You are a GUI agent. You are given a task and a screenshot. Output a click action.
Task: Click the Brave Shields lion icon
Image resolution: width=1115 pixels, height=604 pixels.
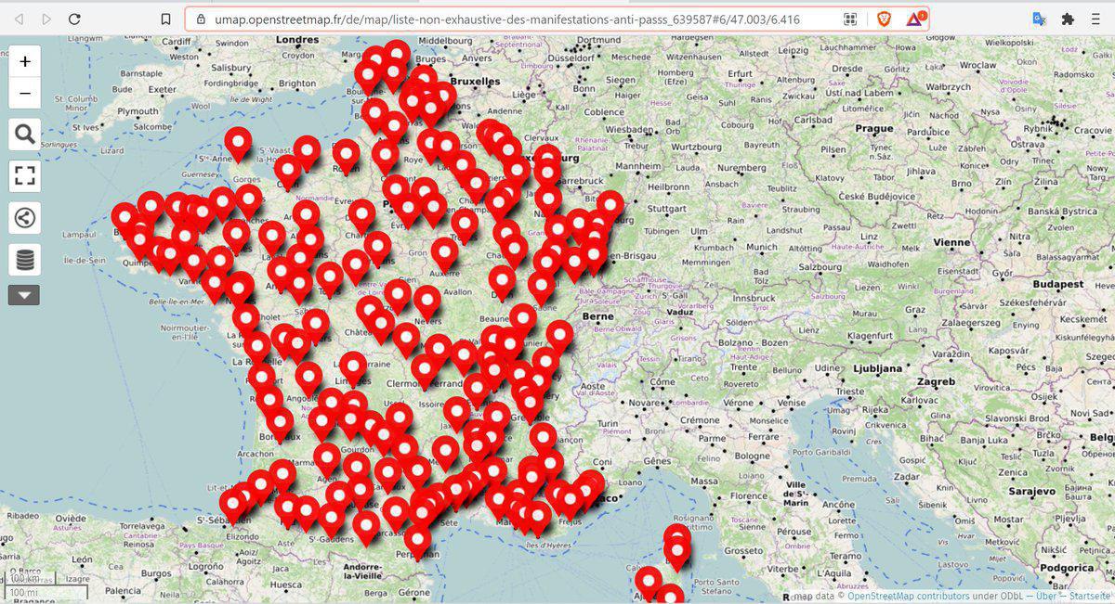coord(882,19)
